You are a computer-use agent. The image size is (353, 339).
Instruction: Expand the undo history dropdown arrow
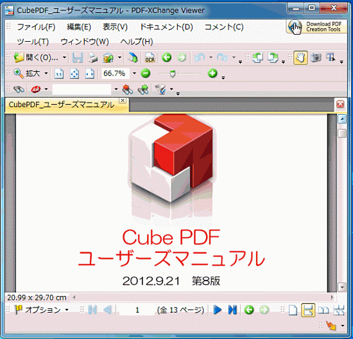211,57
